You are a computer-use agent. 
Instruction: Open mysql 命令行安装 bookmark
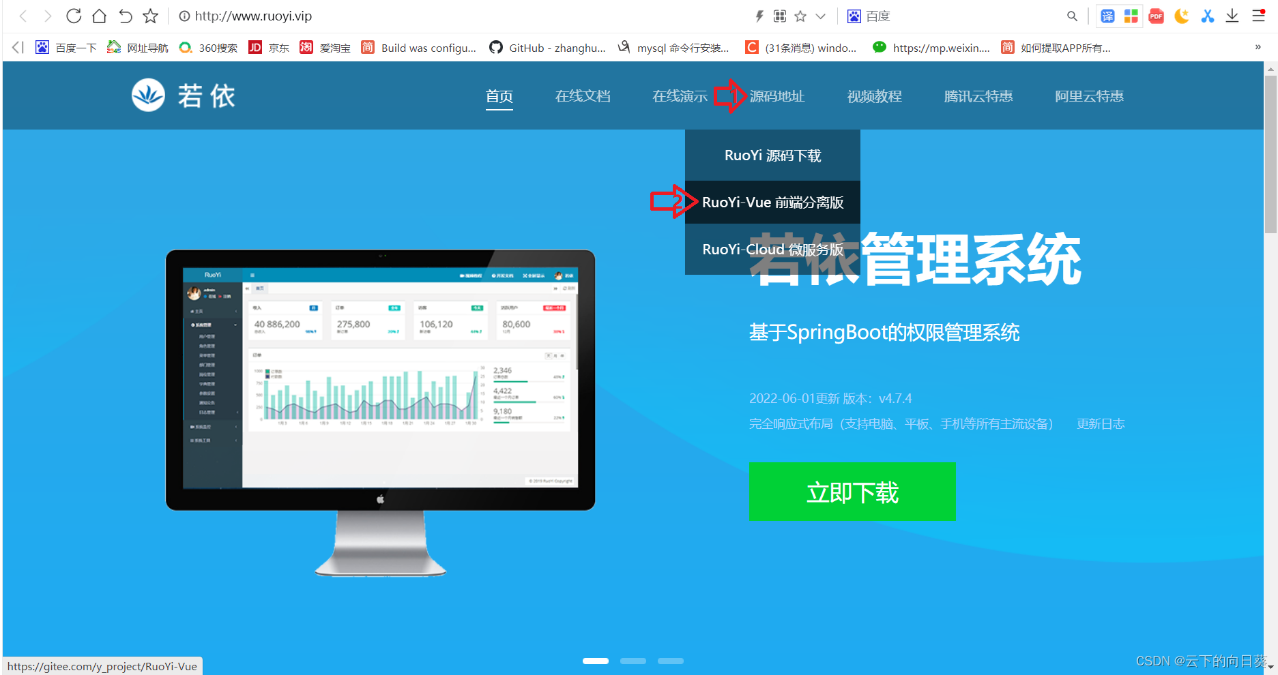tap(673, 47)
